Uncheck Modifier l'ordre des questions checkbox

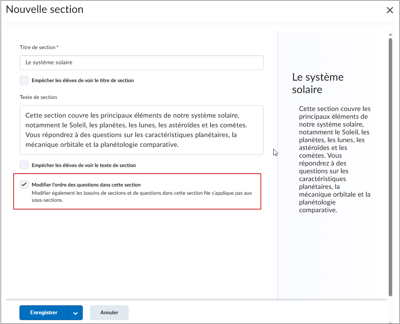pos(24,185)
